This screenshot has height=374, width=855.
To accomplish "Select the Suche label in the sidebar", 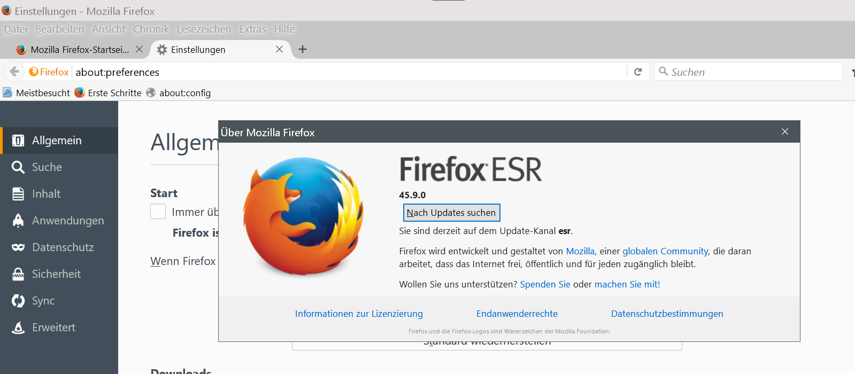I will point(47,167).
